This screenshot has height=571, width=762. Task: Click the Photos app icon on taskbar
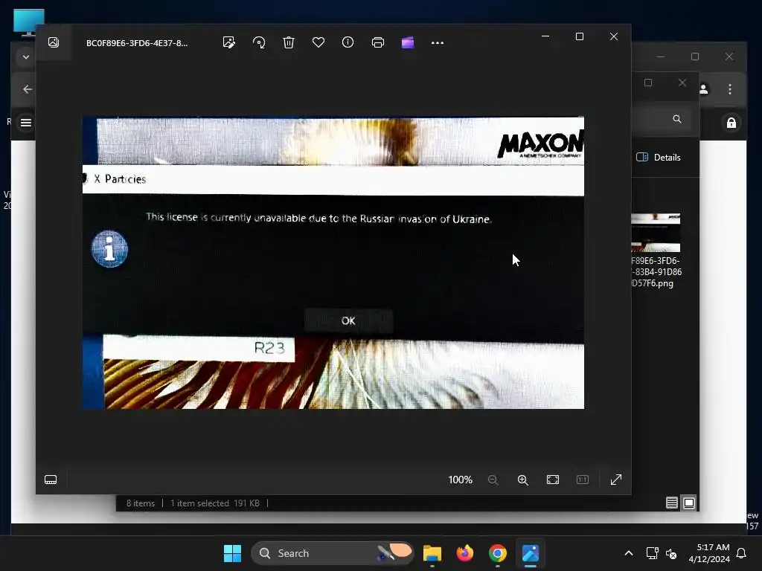point(530,553)
